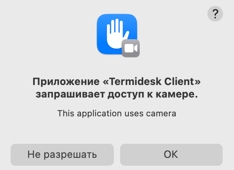This screenshot has height=170, width=234.
Task: Allow camera access with OK button
Action: [171, 155]
